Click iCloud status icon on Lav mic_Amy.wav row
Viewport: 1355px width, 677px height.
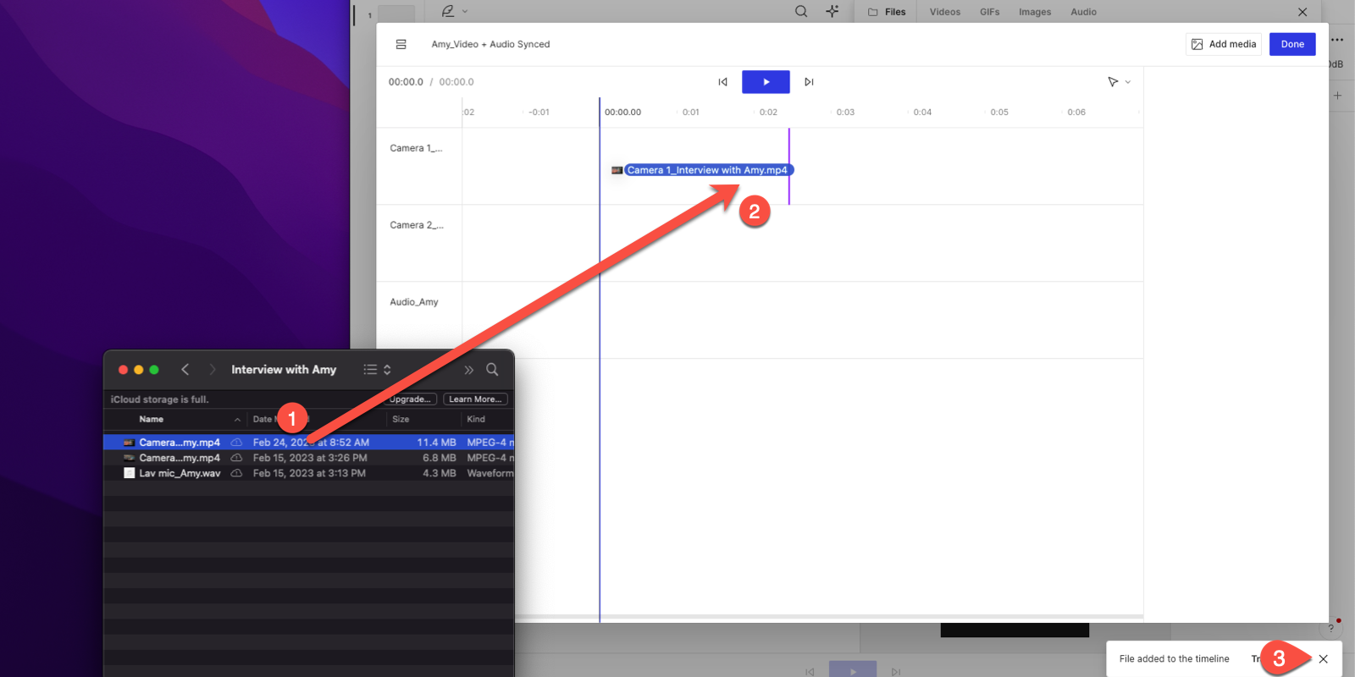236,473
